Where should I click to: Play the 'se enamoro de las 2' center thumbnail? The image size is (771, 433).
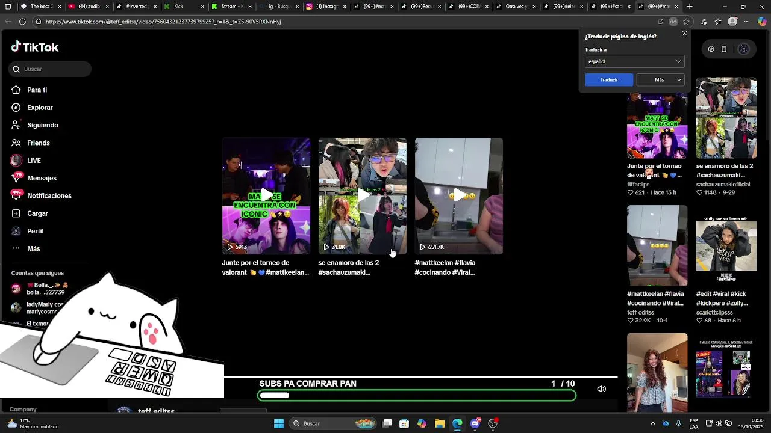363,196
